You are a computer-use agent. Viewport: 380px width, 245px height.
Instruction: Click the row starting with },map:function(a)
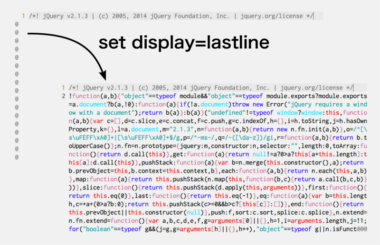218,179
